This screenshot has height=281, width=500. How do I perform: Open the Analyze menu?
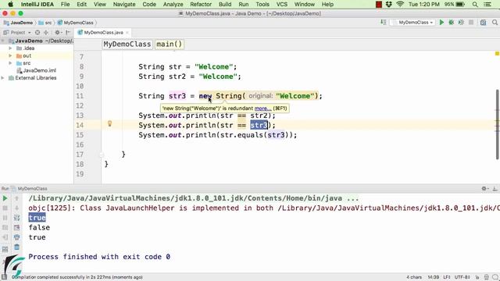pos(173,5)
